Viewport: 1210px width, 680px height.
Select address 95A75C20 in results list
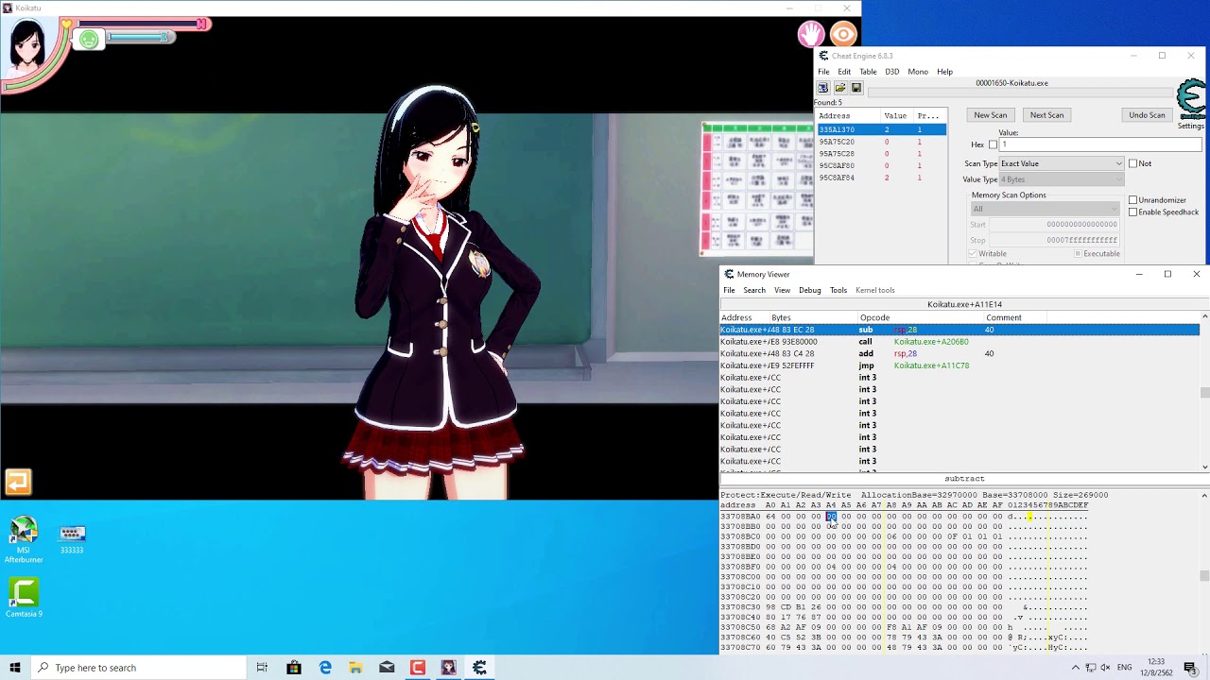[x=880, y=142]
